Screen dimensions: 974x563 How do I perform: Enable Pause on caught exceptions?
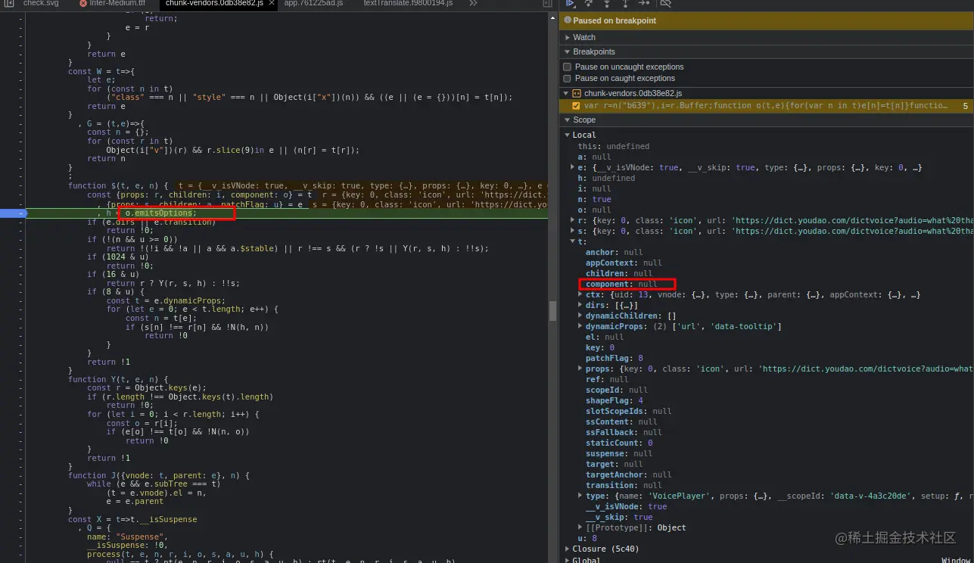(x=568, y=79)
